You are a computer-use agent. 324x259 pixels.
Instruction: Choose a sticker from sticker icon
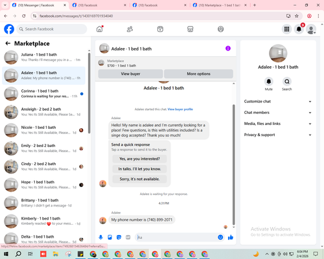(119, 238)
